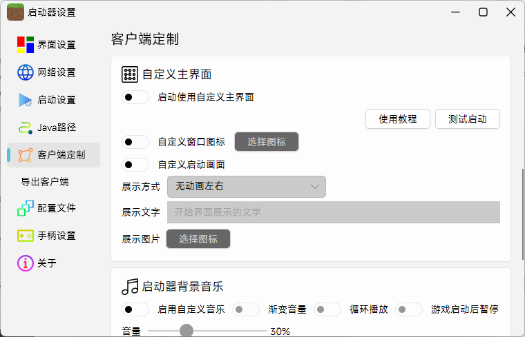Enable 启动使用自定义主界面 toggle

(x=135, y=97)
